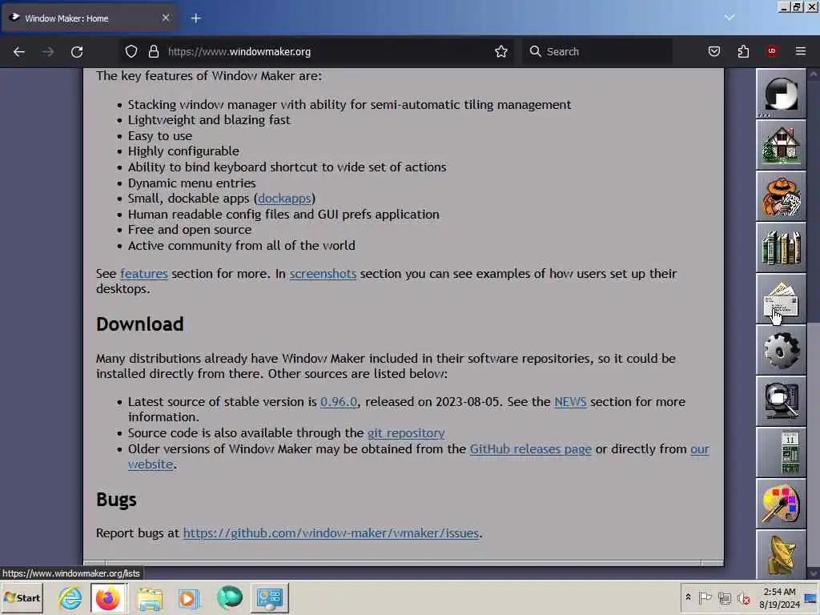
Task: Open the mail envelope dock icon
Action: click(782, 299)
